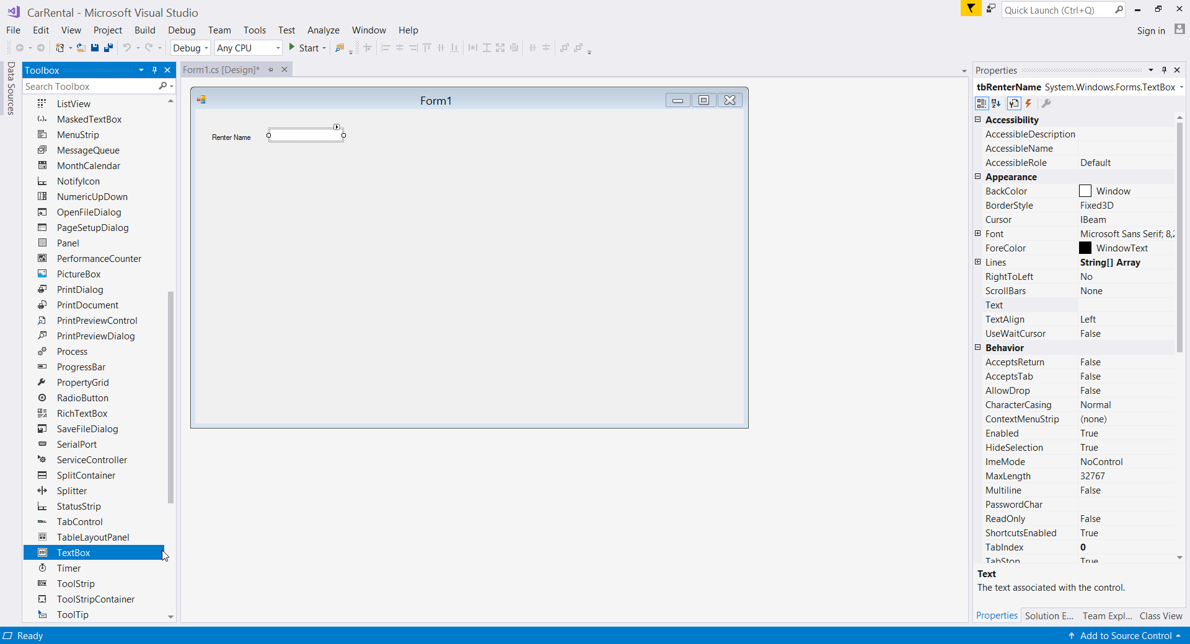Screen dimensions: 1190x644
Task: Click the Align Lefts toolbar icon
Action: tap(386, 48)
